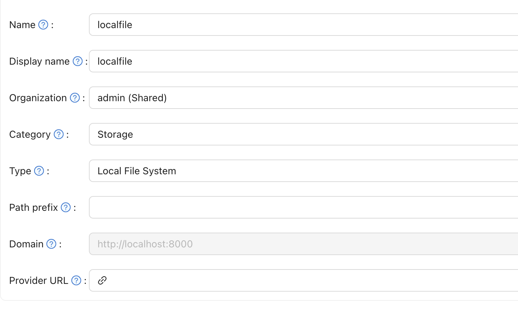Click the link icon inside Provider URL field

click(x=102, y=280)
